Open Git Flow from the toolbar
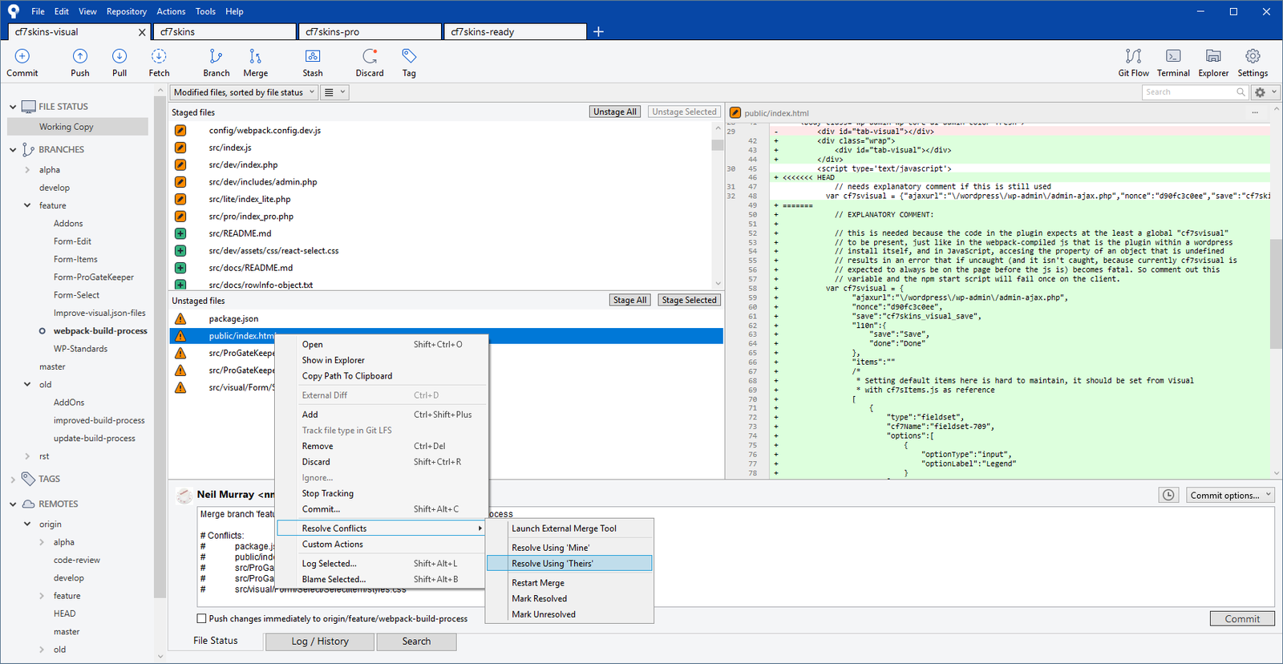Screen dimensions: 1283x664 point(1133,63)
